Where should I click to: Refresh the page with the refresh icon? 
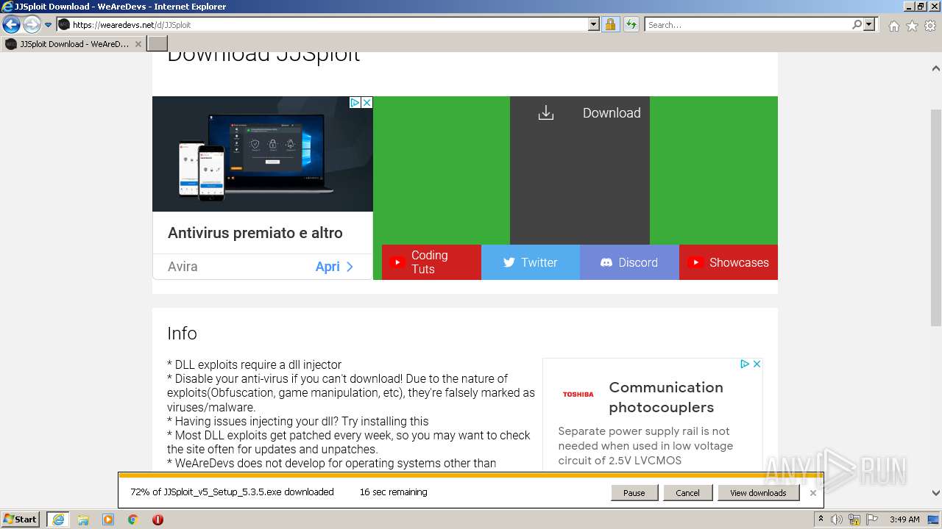631,24
